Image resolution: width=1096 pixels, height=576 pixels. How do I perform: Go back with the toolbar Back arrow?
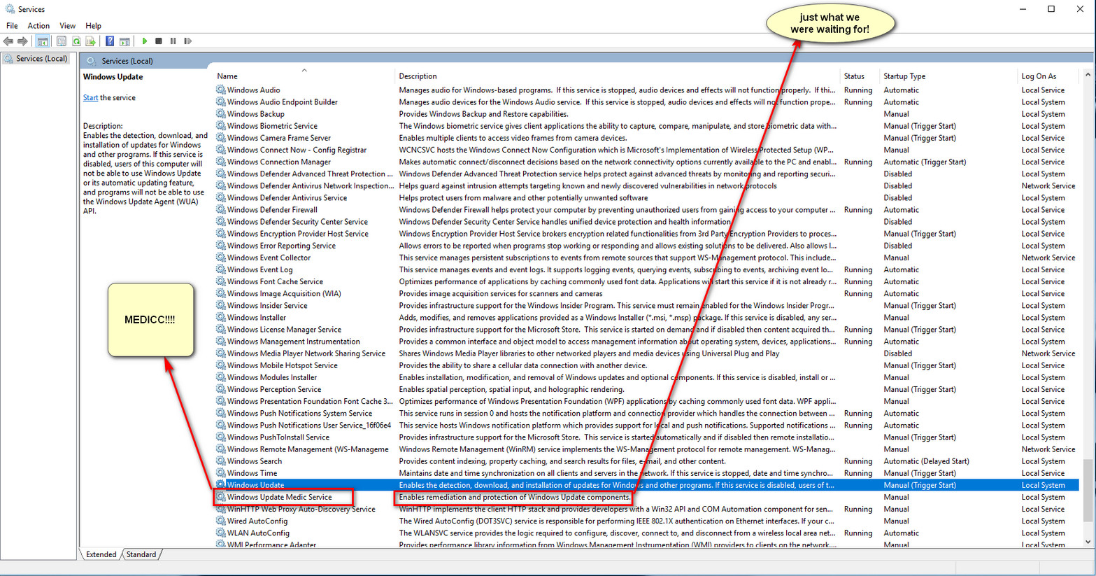(8, 41)
